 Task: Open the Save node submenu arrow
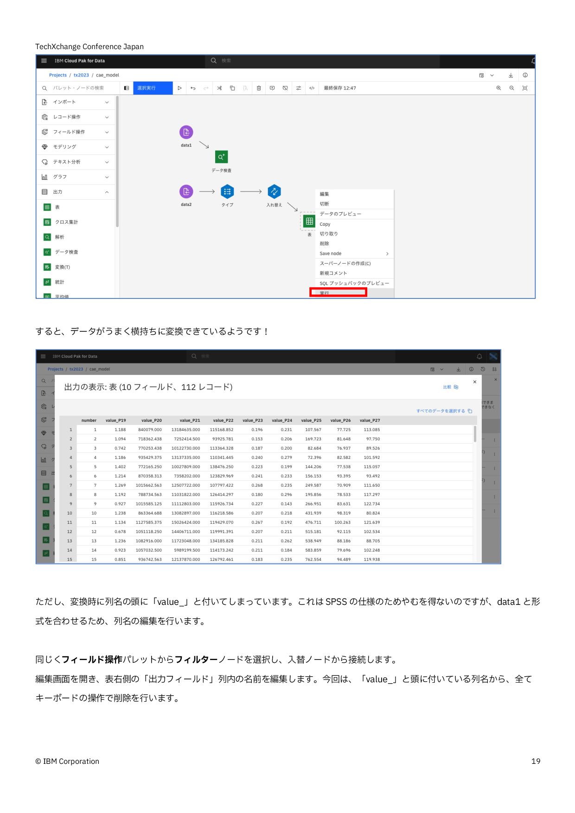387,254
